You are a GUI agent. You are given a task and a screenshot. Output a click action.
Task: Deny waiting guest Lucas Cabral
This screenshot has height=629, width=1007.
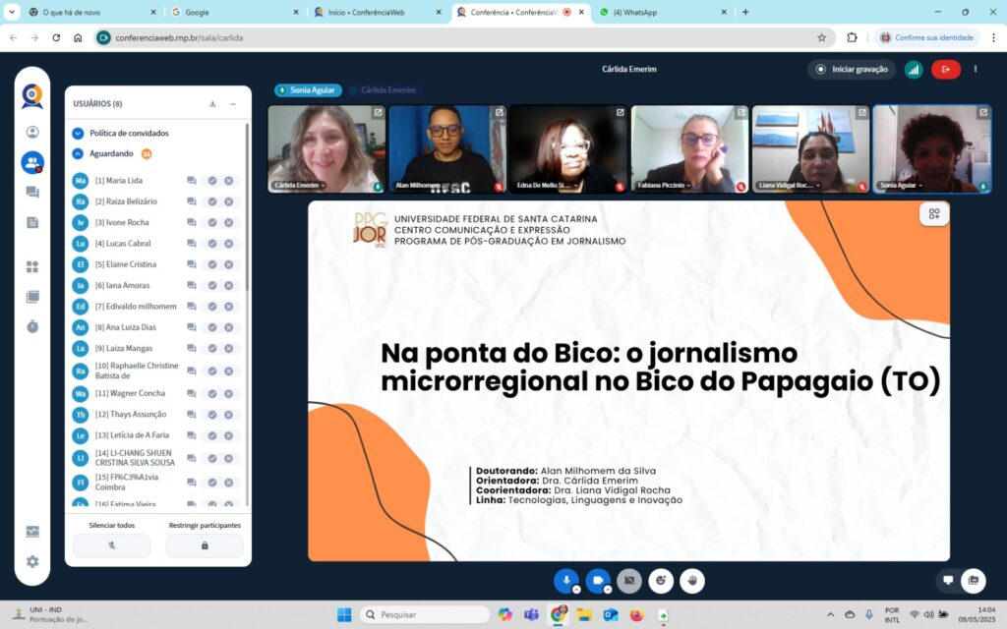pos(228,244)
